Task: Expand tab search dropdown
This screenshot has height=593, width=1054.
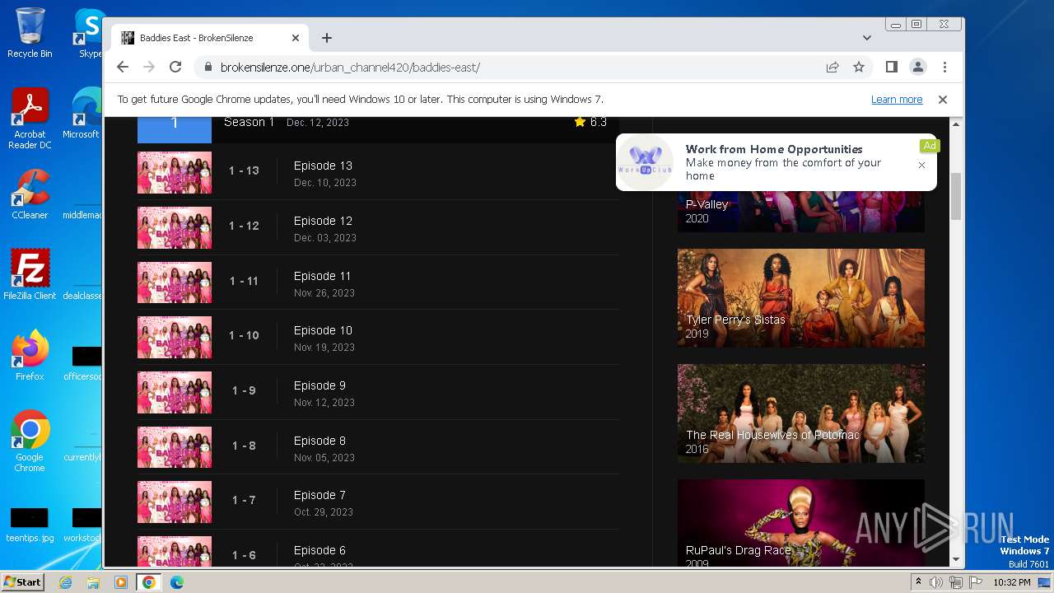Action: click(x=866, y=38)
